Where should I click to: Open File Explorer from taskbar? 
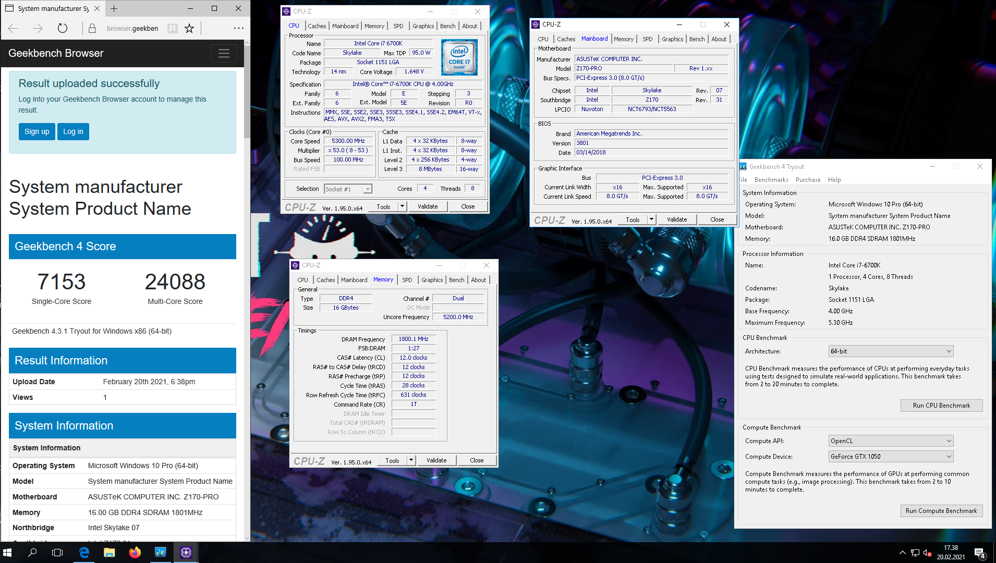tap(109, 553)
